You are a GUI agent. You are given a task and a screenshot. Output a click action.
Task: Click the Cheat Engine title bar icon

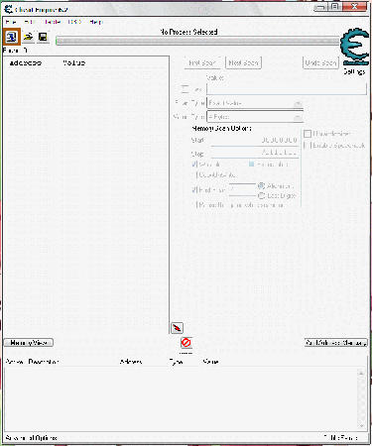pos(8,9)
